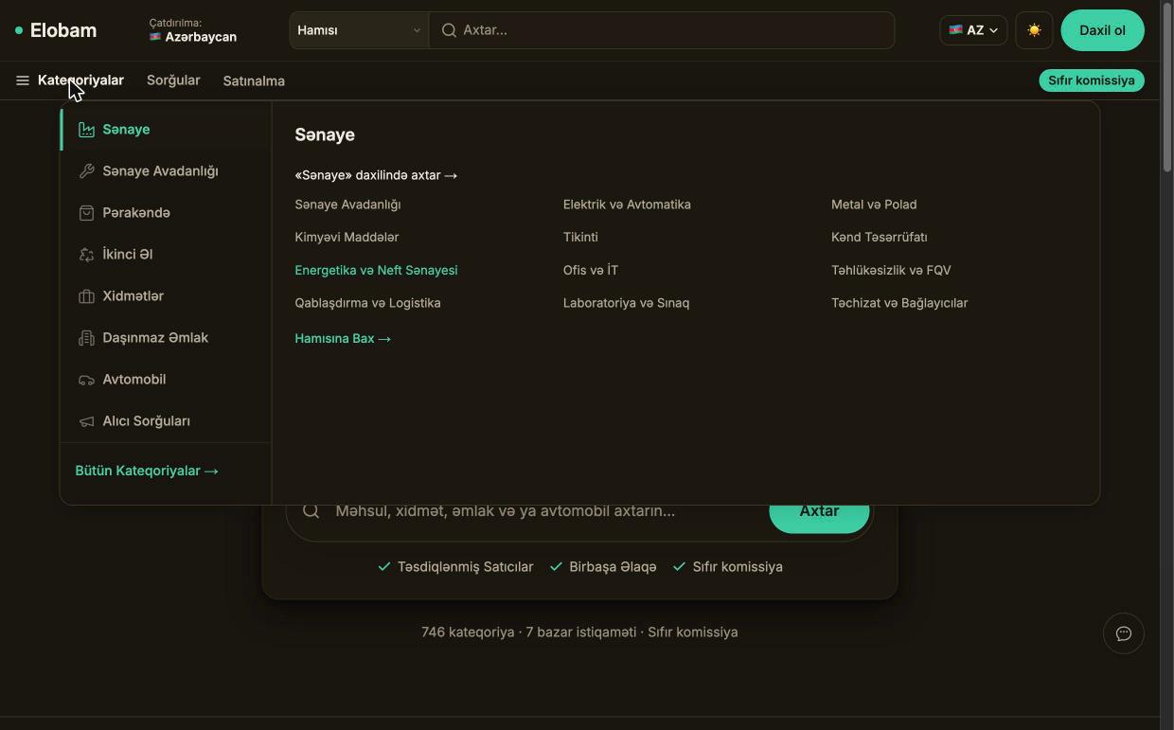Click the Hamısına Bax link
The height and width of the screenshot is (730, 1174).
pyautogui.click(x=343, y=338)
